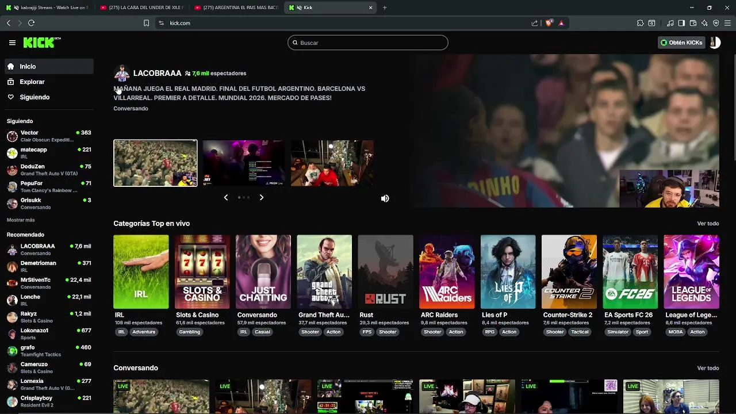Viewport: 736px width, 414px height.
Task: Open Explorar in the sidebar
Action: (x=49, y=82)
